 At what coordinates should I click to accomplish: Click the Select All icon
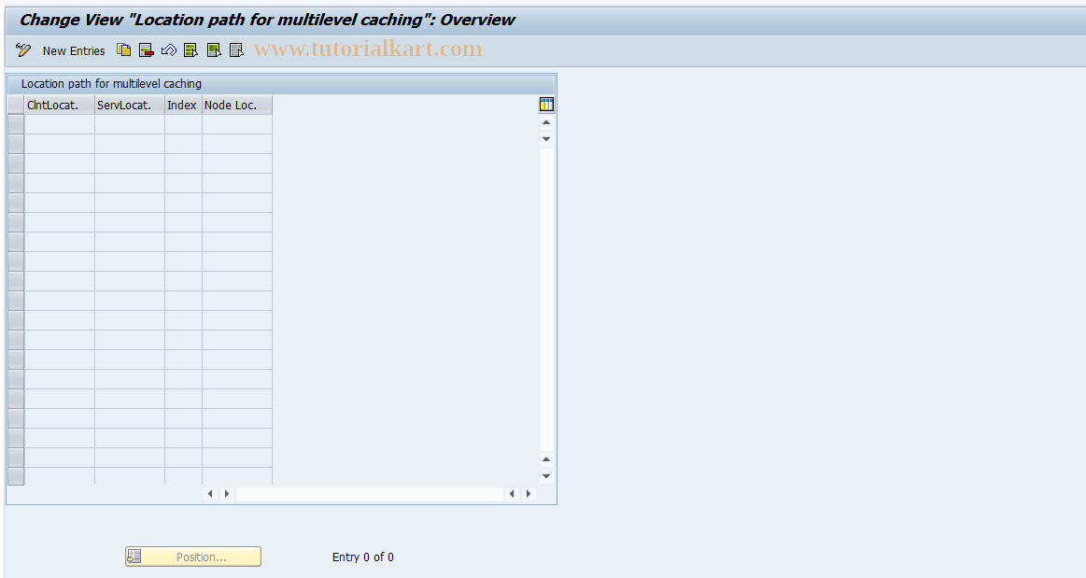pos(191,49)
